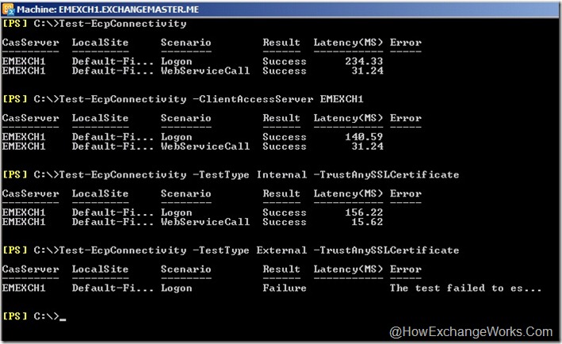Click the 'Result' header in the last table
Image resolution: width=562 pixels, height=344 pixels.
281,269
